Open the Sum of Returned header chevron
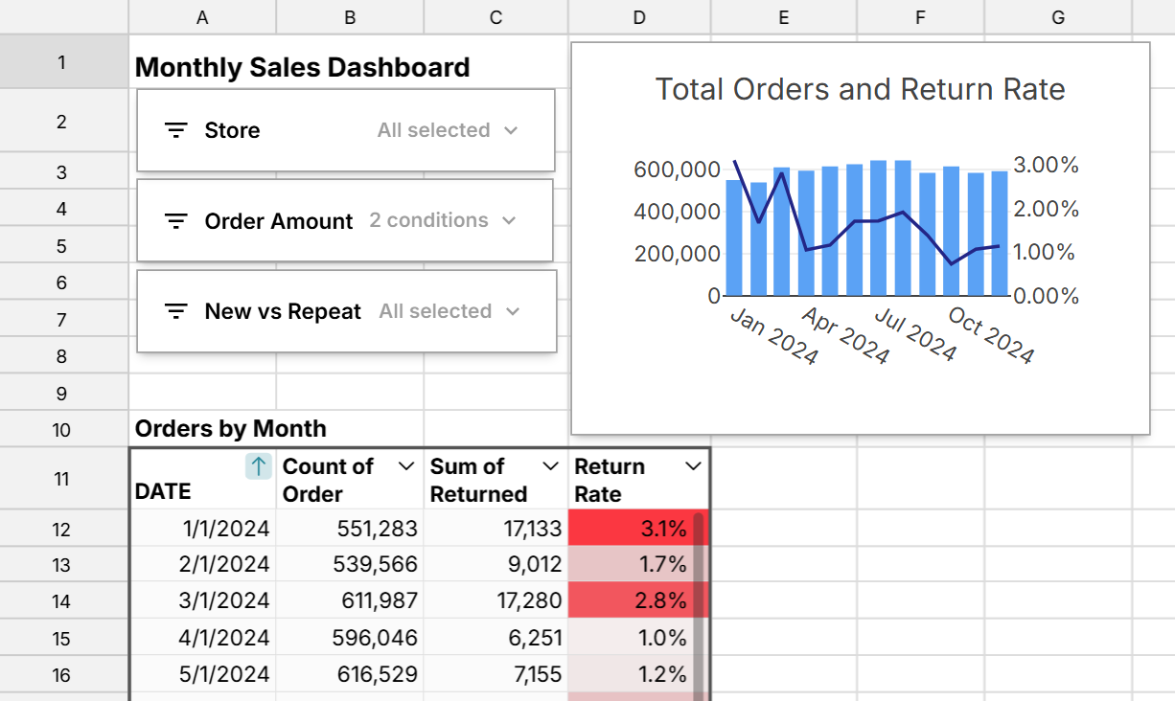Screen dimensions: 1175x701 tap(549, 466)
